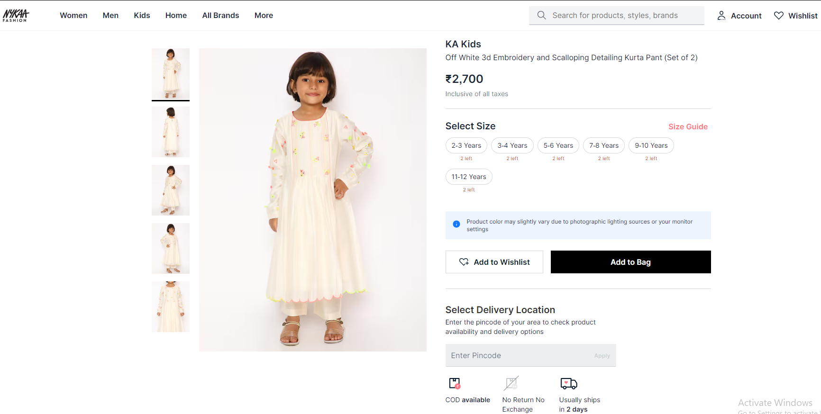Screen dimensions: 821x414
Task: Click the Wishlist heart icon in header
Action: coord(778,16)
